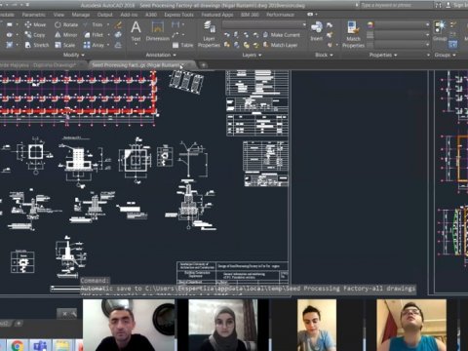468x351 pixels.
Task: Open the Trim dropdown arrow
Action: 108,24
